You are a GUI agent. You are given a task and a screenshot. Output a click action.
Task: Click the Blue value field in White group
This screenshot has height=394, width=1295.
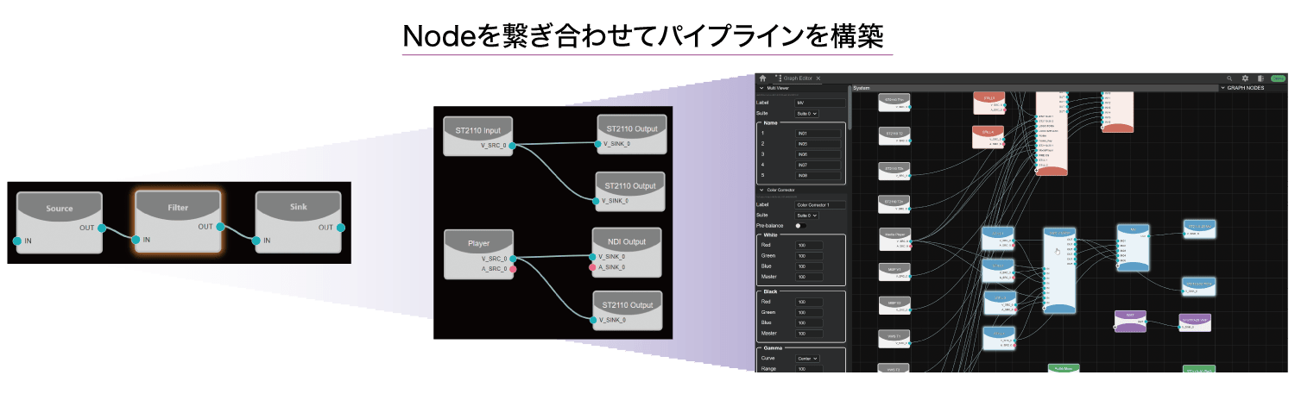click(x=809, y=266)
